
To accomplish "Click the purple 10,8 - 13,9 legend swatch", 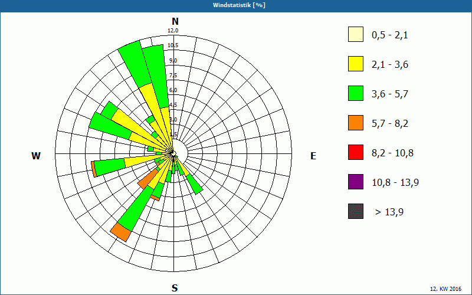I will pyautogui.click(x=356, y=182).
